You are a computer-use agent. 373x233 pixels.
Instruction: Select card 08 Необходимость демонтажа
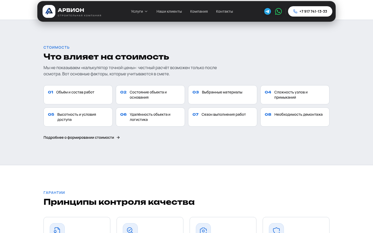(295, 117)
